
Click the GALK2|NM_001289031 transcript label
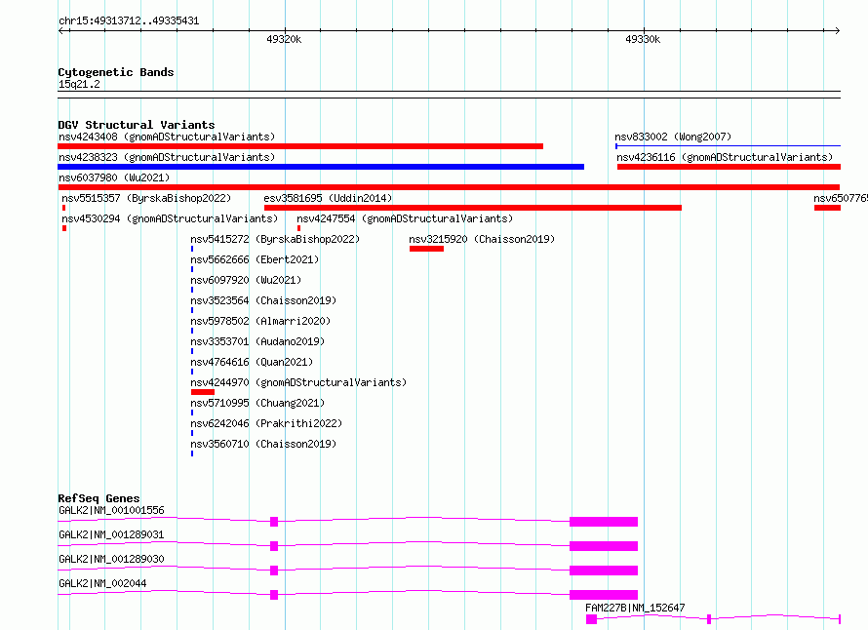click(111, 534)
